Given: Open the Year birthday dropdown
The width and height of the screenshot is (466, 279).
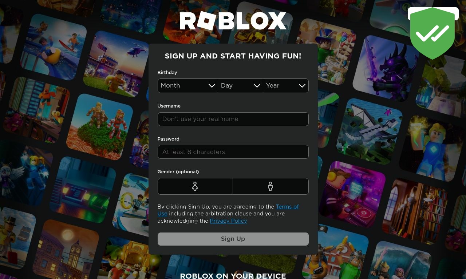Looking at the screenshot, I should [286, 86].
